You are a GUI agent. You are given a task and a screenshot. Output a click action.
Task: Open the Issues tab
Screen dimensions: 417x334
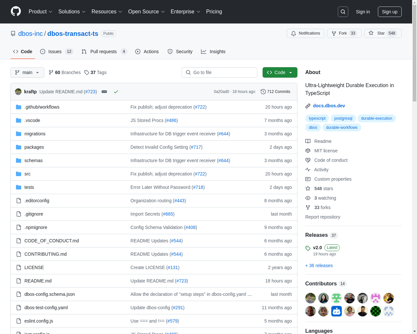click(57, 52)
